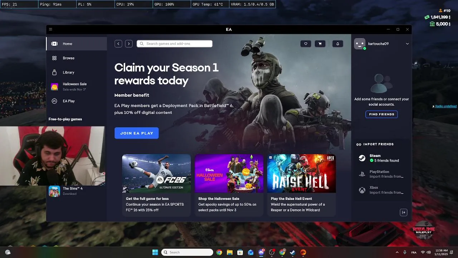Click the microphone tray icon
This screenshot has height=258, width=458.
pyautogui.click(x=405, y=252)
